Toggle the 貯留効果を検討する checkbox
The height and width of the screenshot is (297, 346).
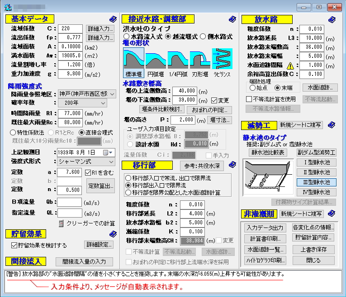pos(14,246)
